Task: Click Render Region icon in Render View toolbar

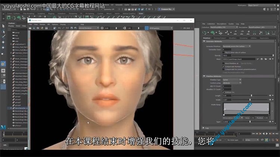Action: point(34,28)
